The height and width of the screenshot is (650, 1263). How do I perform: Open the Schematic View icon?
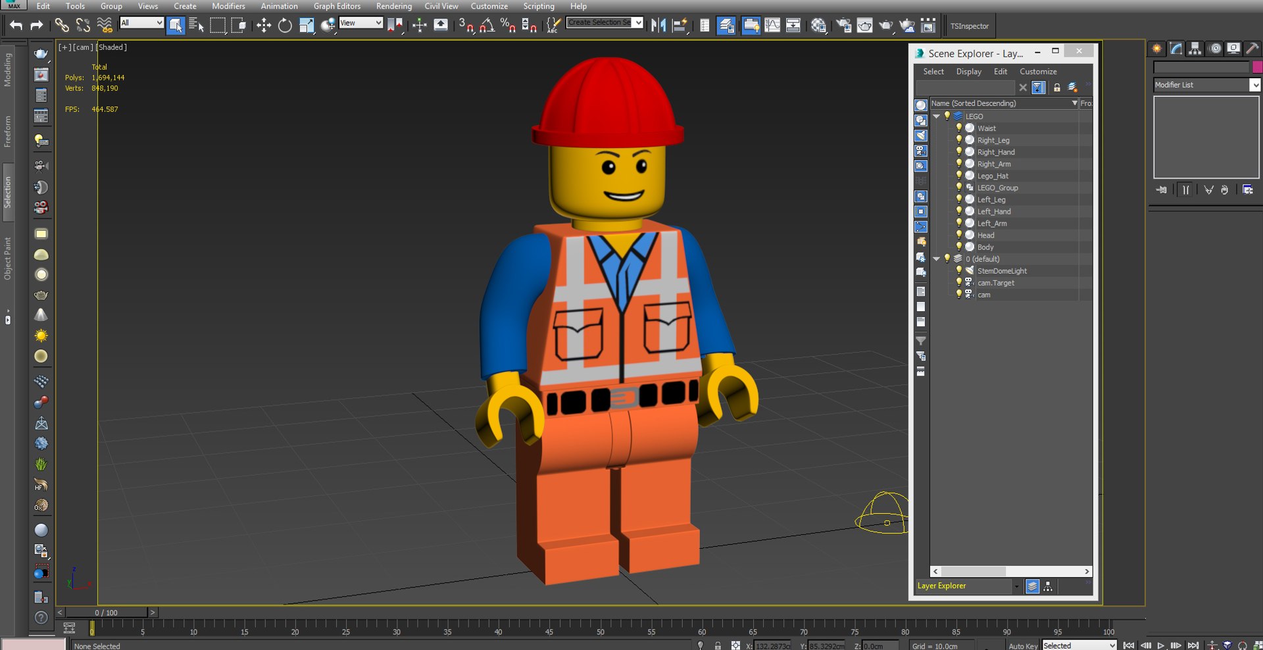(793, 26)
